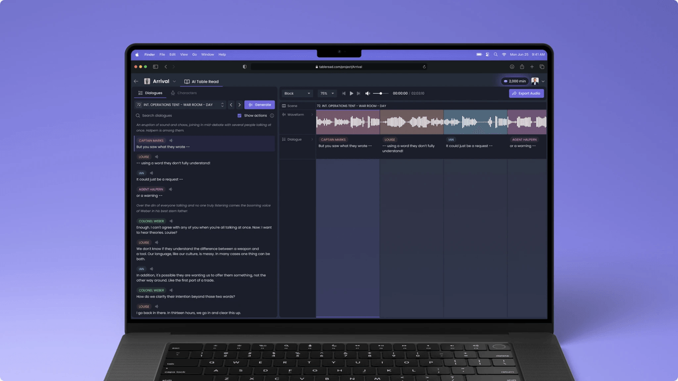Play speaker icon beside first IAN line
678x381 pixels.
pos(151,173)
